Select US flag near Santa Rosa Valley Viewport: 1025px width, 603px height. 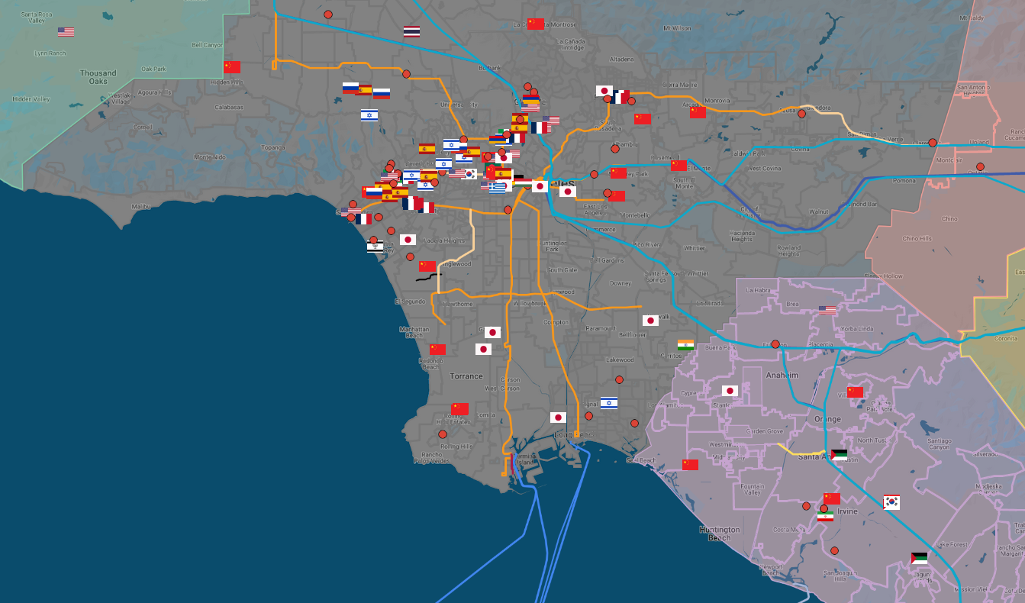66,31
